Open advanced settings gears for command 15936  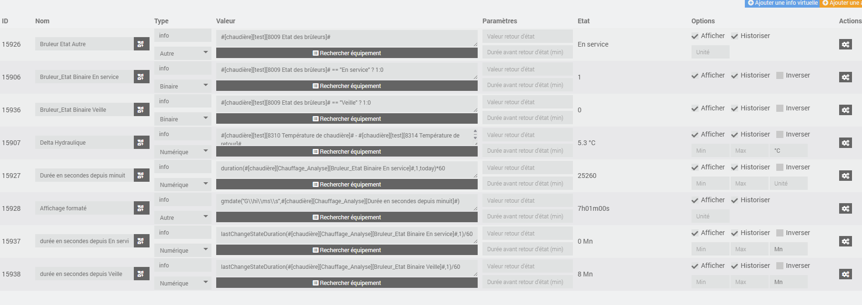(x=845, y=110)
